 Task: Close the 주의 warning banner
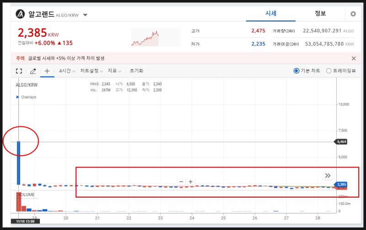pos(354,58)
